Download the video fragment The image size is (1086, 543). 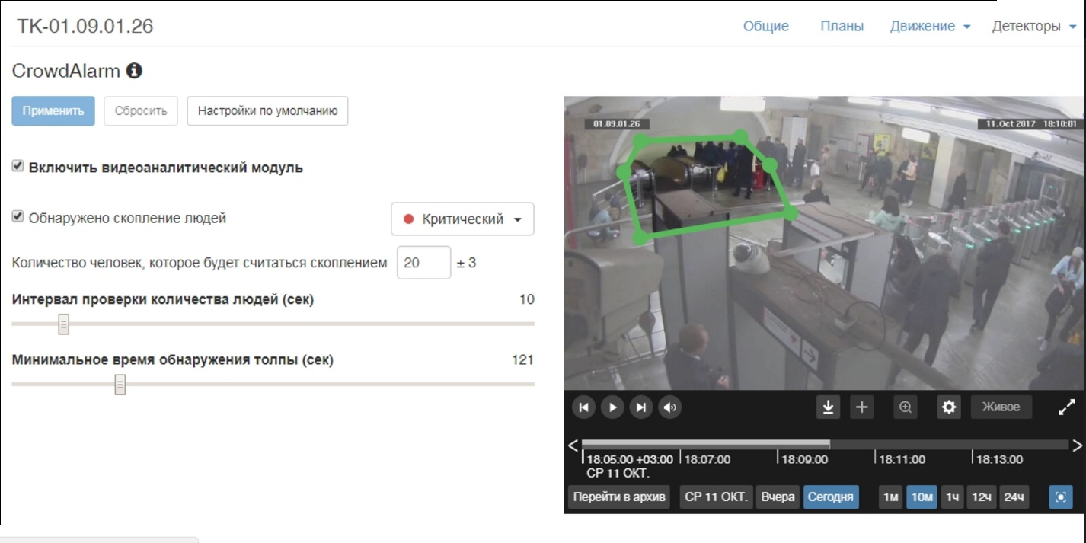[x=829, y=407]
